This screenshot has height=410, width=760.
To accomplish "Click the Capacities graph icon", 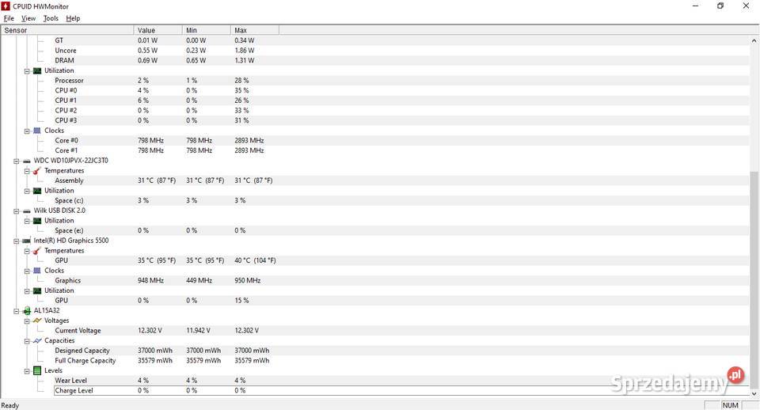I will point(37,340).
